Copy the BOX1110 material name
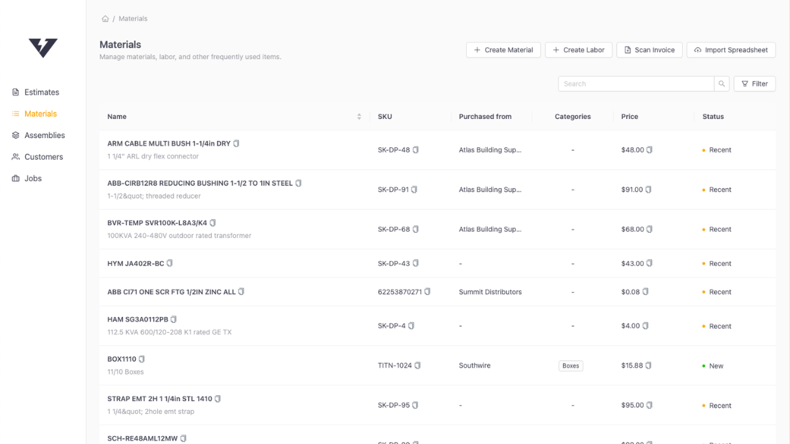The width and height of the screenshot is (790, 444). point(142,359)
